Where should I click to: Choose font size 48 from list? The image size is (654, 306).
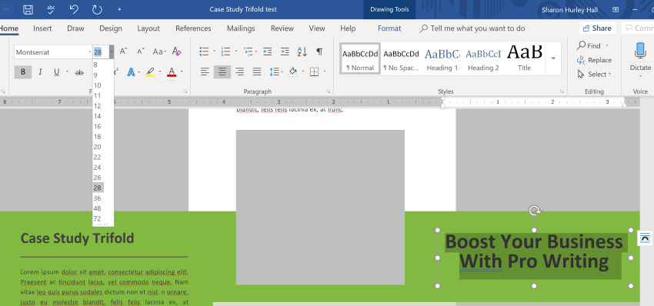click(97, 208)
